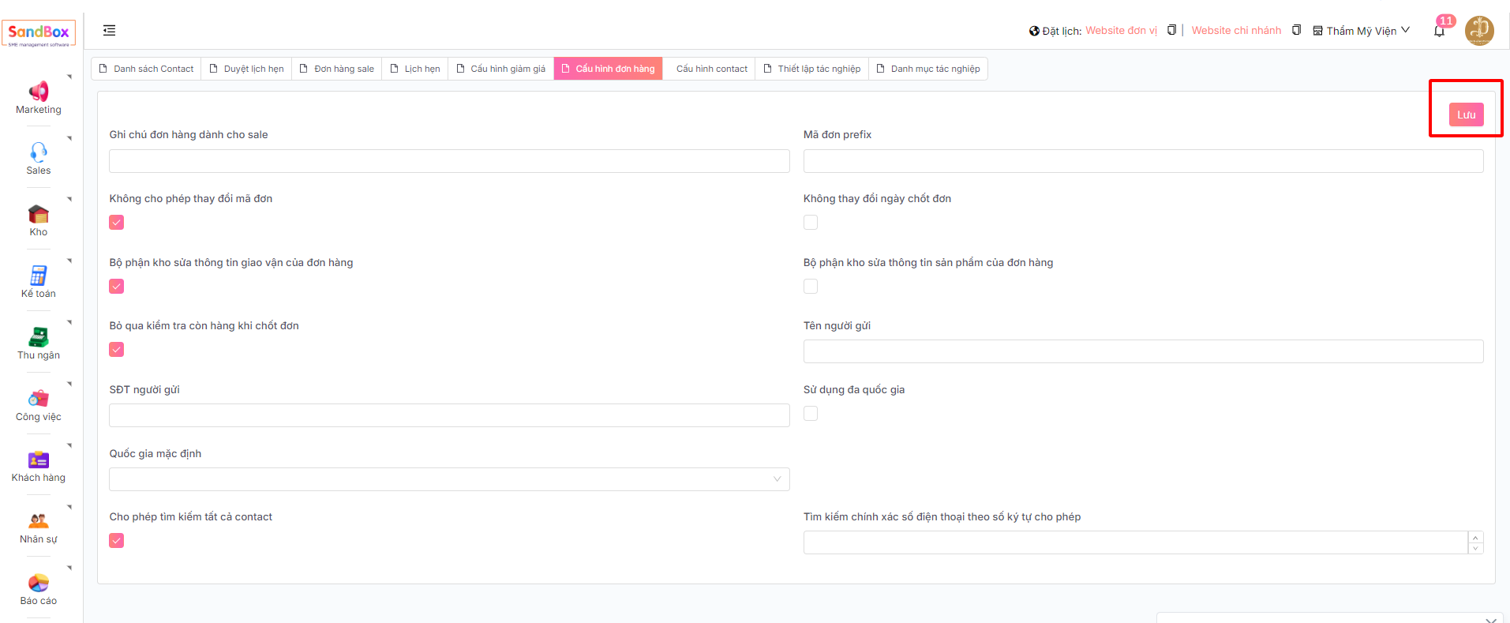
Task: Open the Khách hàng module icon
Action: tap(38, 460)
